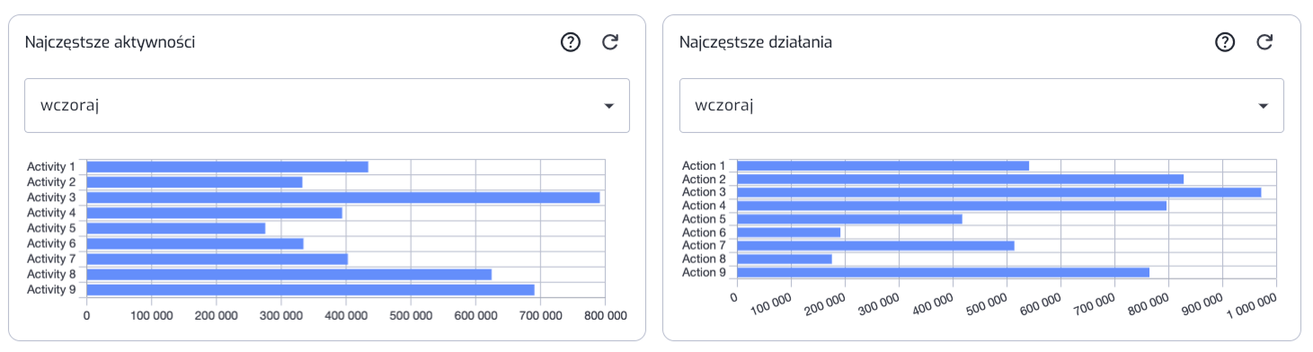Screen dimensions: 1313x352
Task: Expand the wczoraj dropdown in actions panel
Action: 981,105
